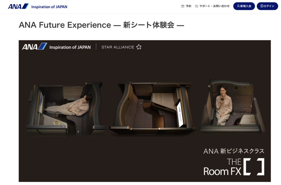Click the ログイン login button label

click(x=269, y=6)
